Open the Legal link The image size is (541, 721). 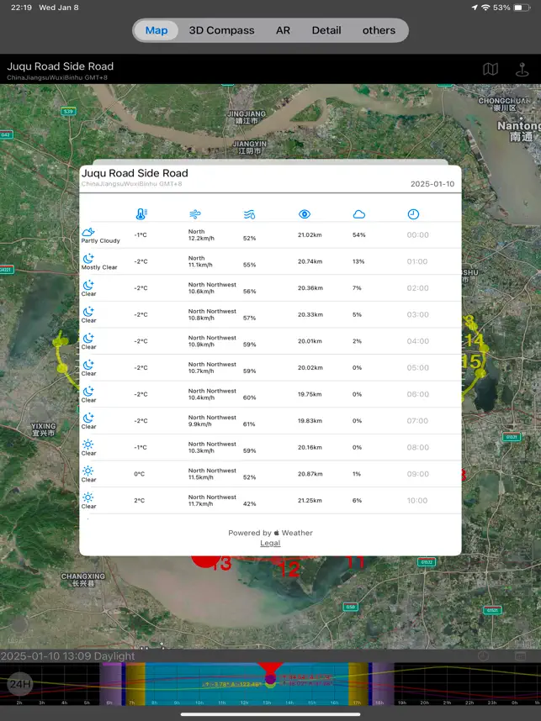(270, 543)
